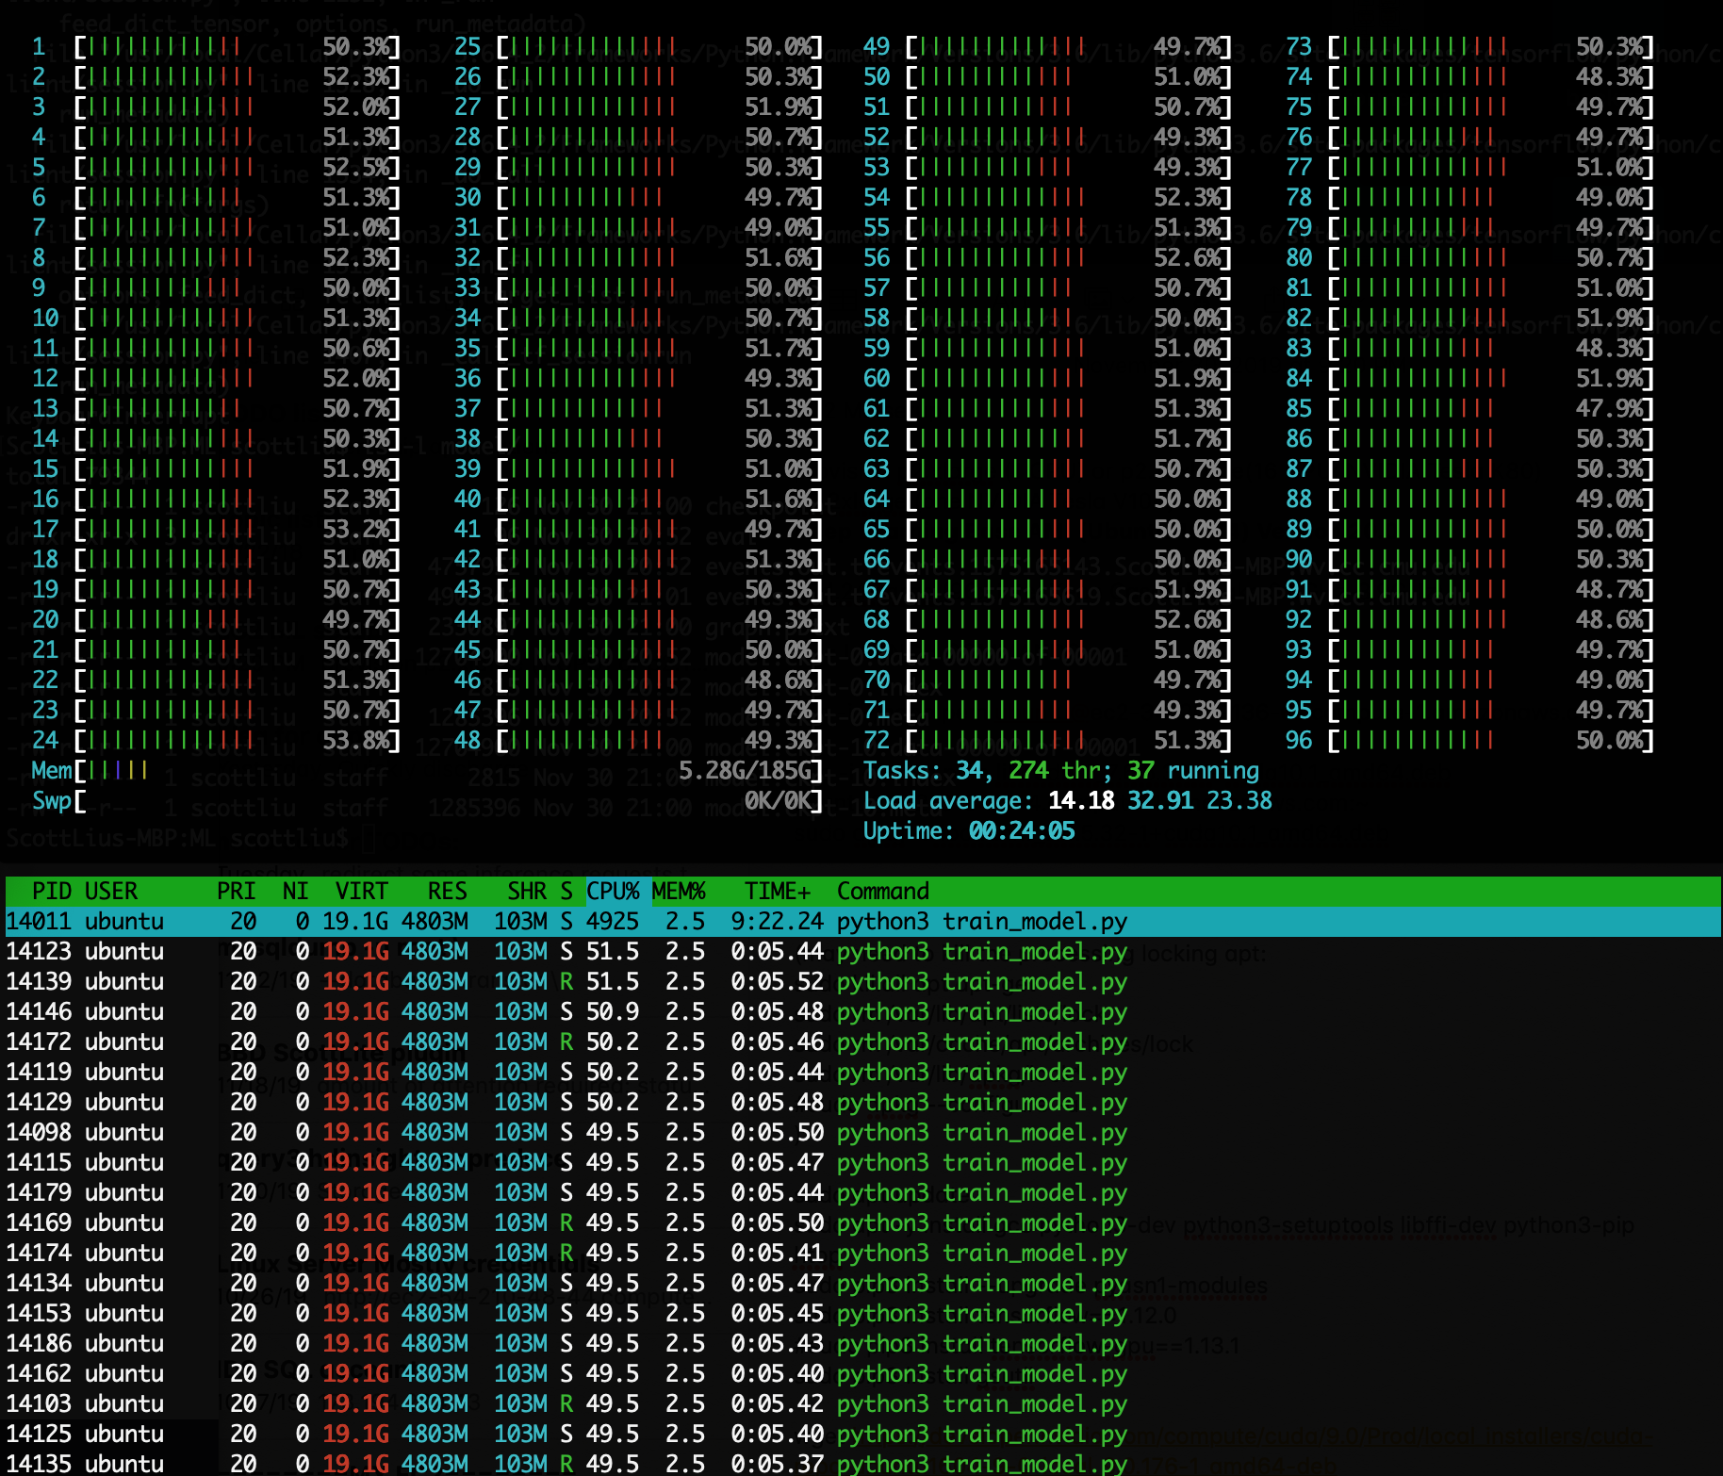
Task: Select the process row with PID 14139
Action: click(861, 981)
